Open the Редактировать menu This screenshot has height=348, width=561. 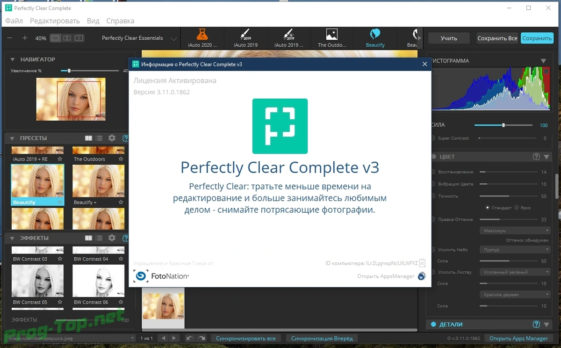(x=55, y=21)
